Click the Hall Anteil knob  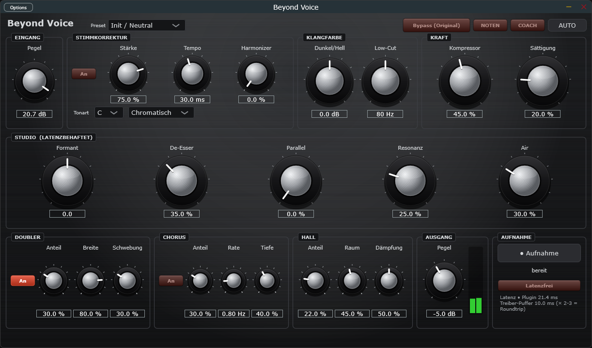315,281
